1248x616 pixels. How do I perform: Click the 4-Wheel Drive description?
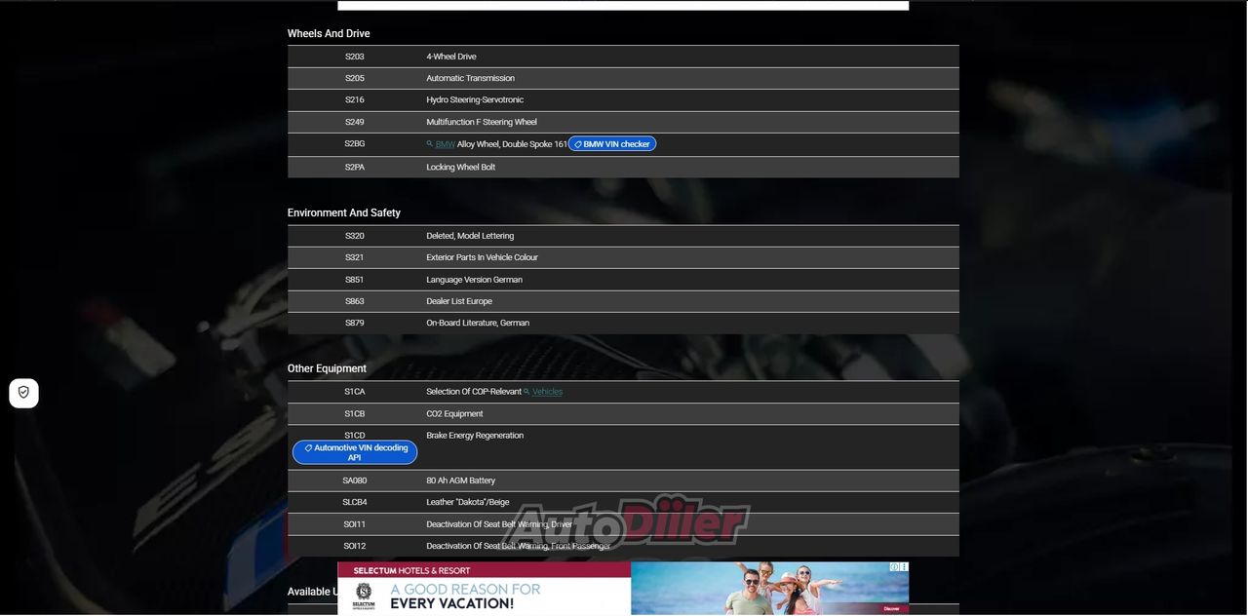[x=451, y=57]
